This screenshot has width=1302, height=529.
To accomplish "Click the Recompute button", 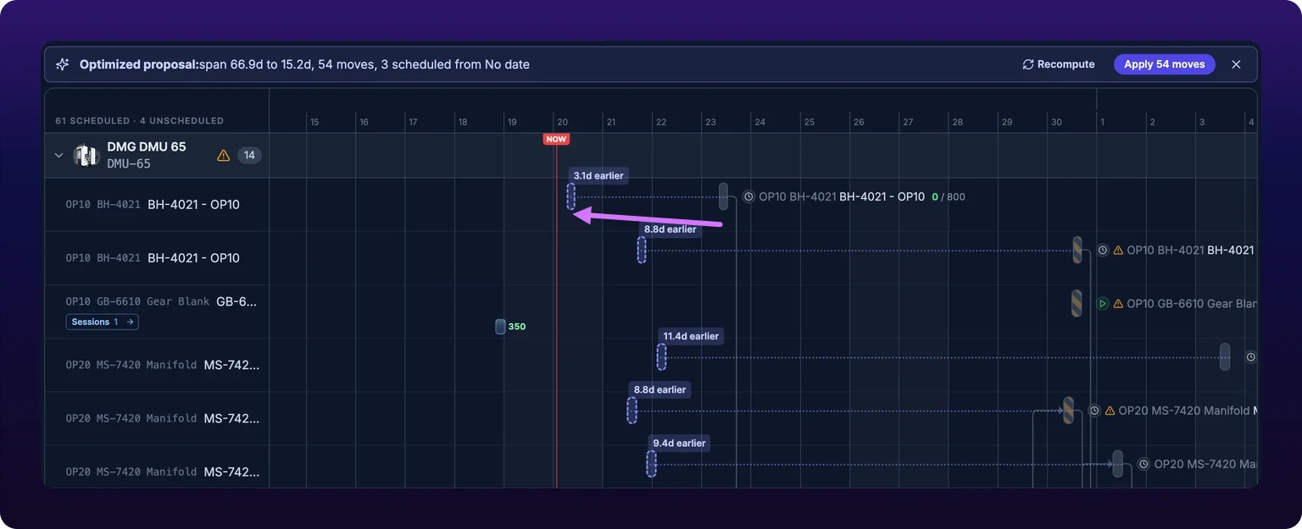I will point(1059,64).
